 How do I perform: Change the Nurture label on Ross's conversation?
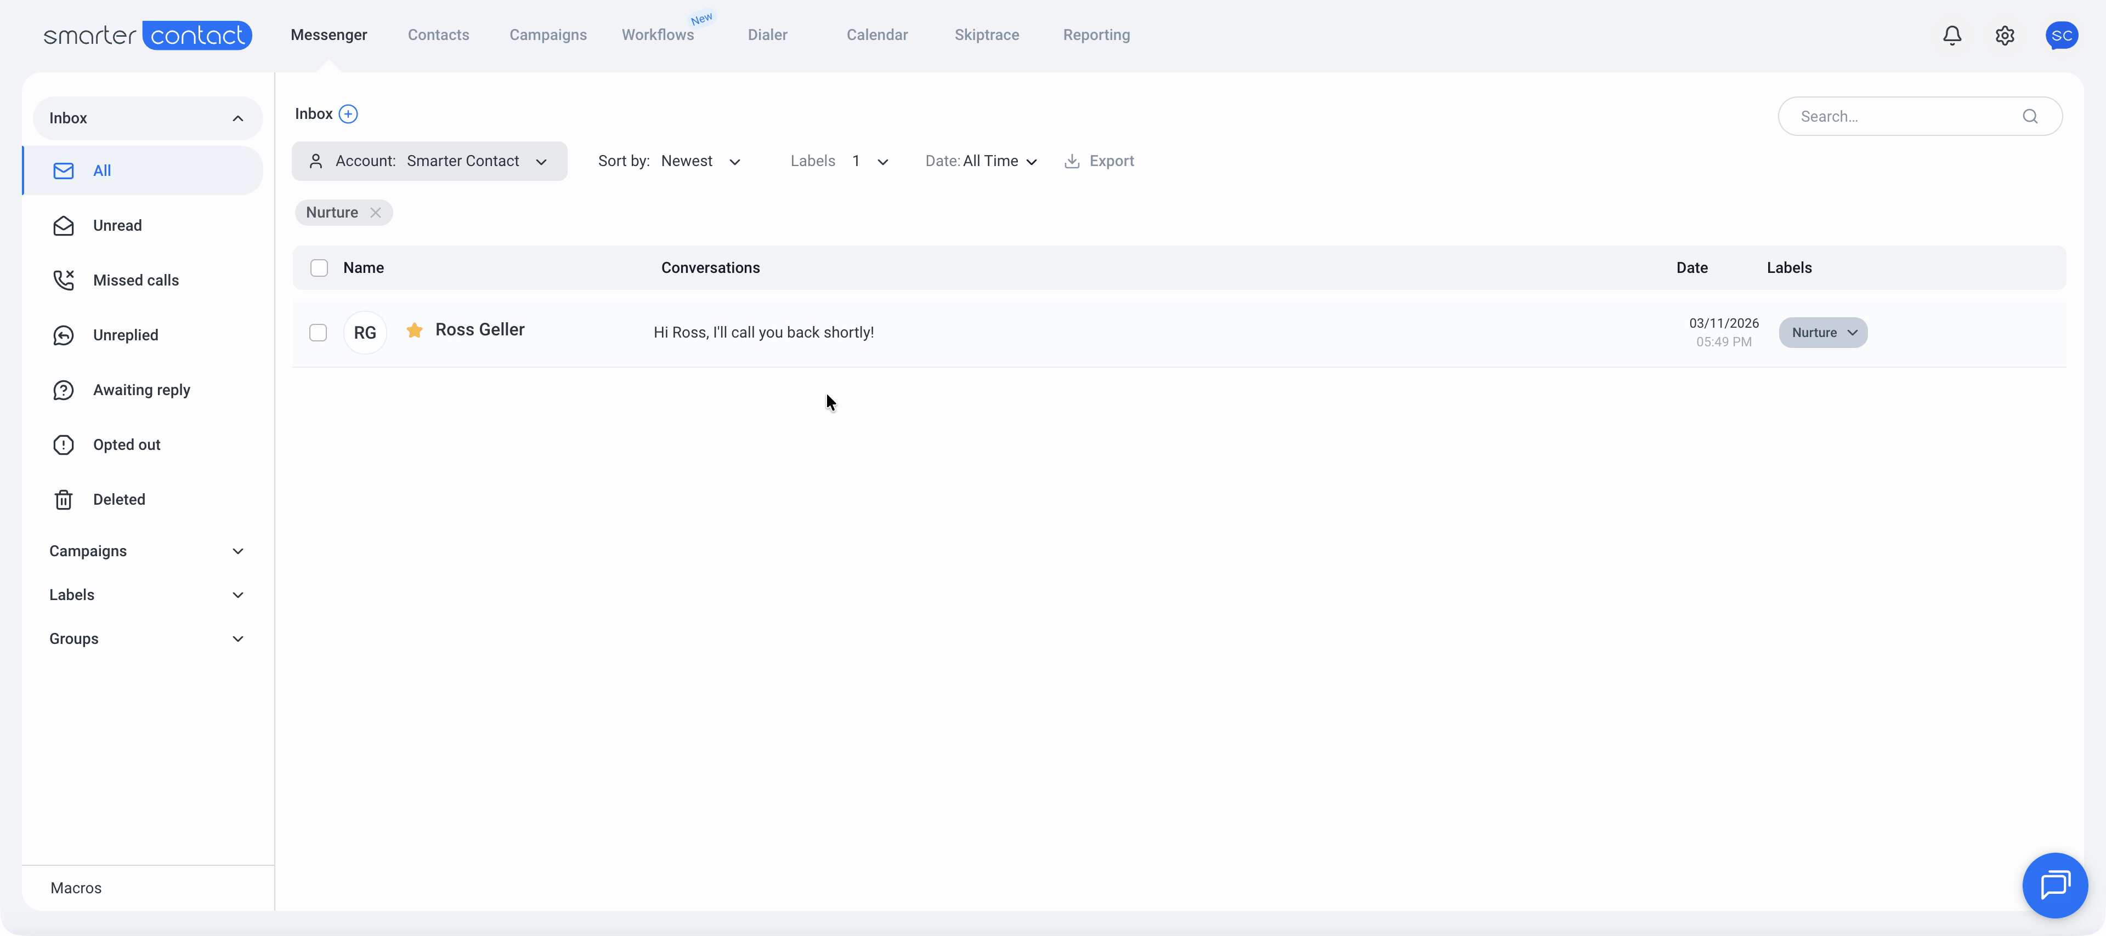pos(1823,333)
